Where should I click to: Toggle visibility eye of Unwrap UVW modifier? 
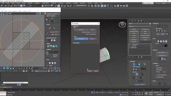click(x=130, y=45)
